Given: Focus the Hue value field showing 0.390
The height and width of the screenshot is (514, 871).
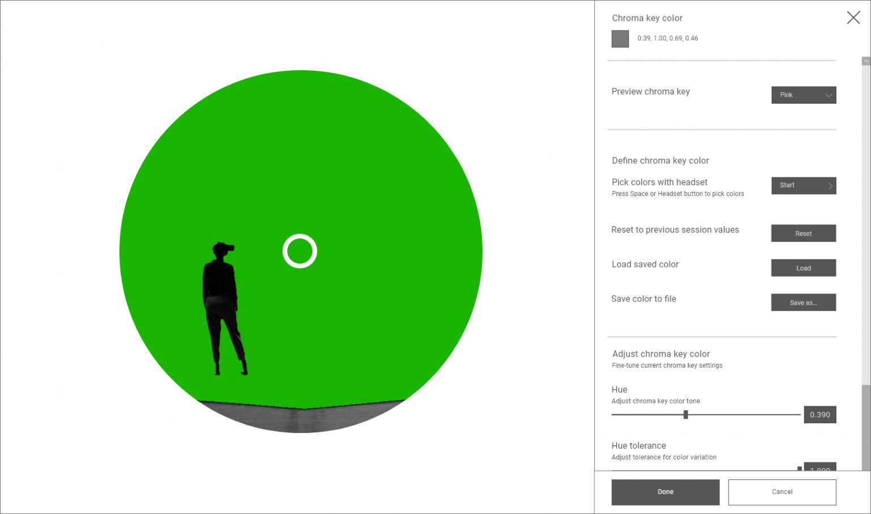Looking at the screenshot, I should pos(819,415).
